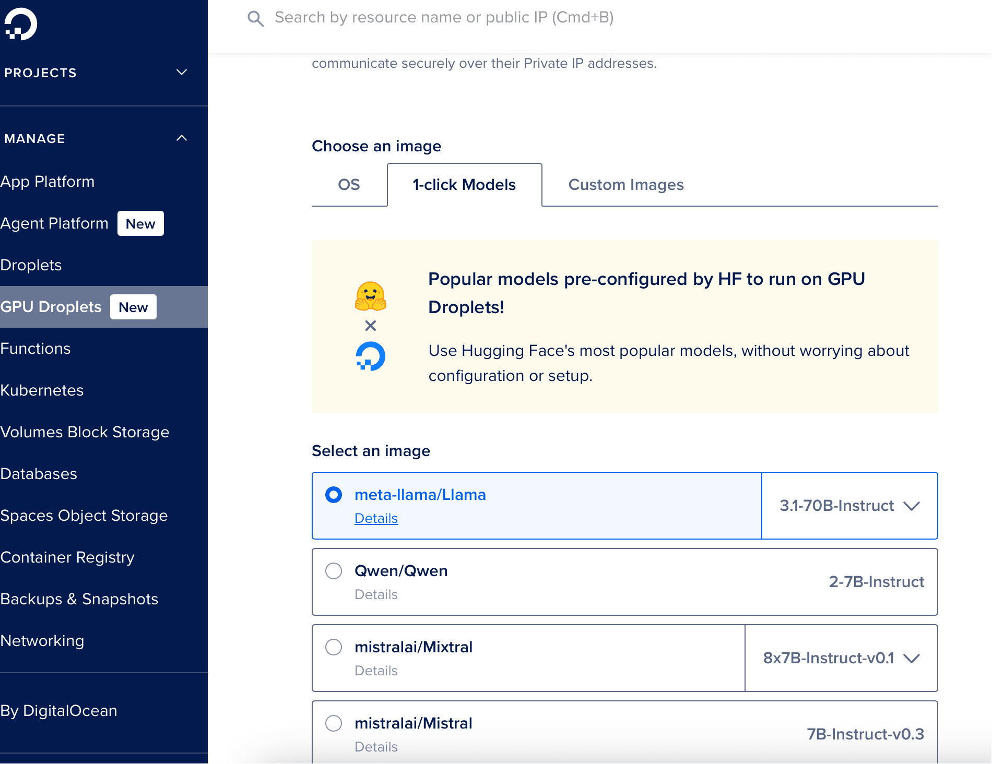Click the mistralai/Mixtral image name
Viewport: 992px width, 764px height.
pyautogui.click(x=414, y=647)
